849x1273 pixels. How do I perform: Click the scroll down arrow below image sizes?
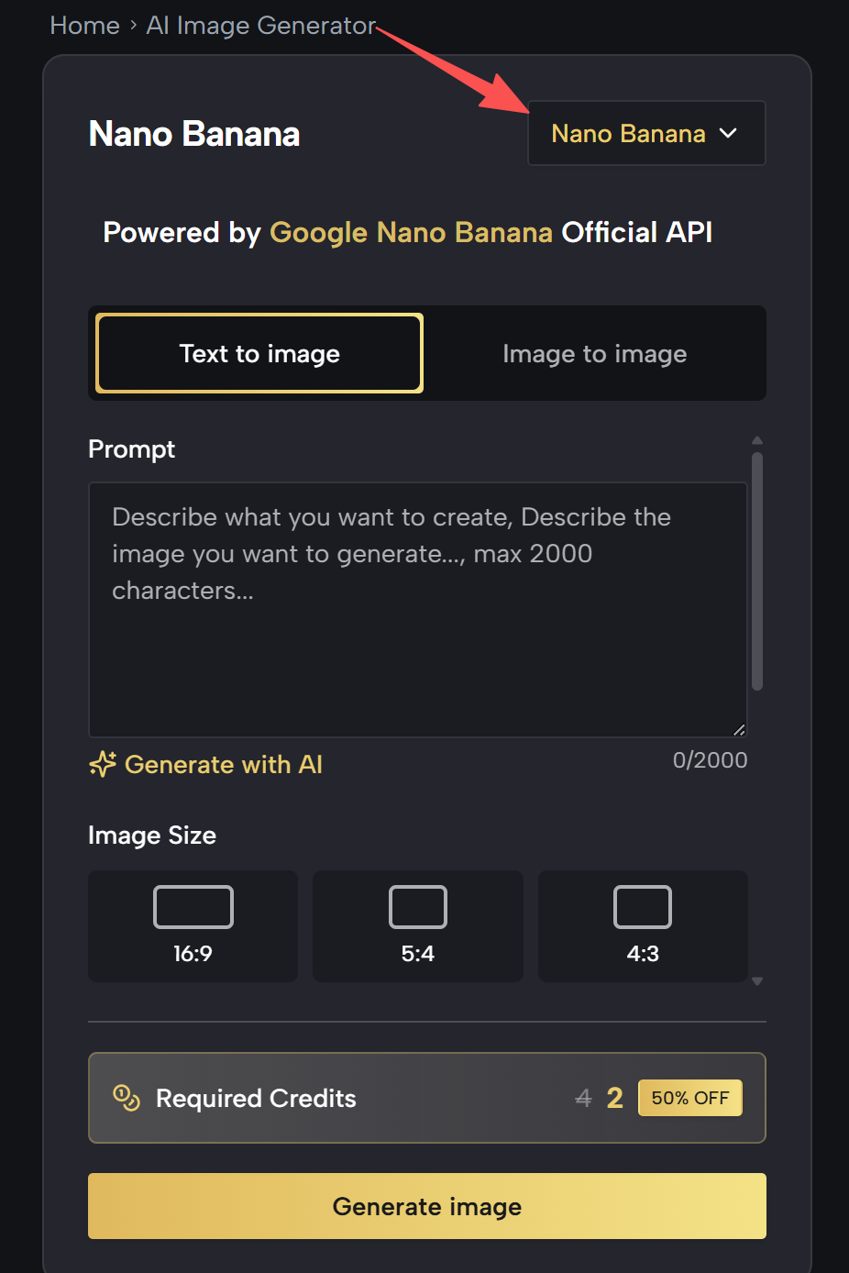tap(757, 981)
